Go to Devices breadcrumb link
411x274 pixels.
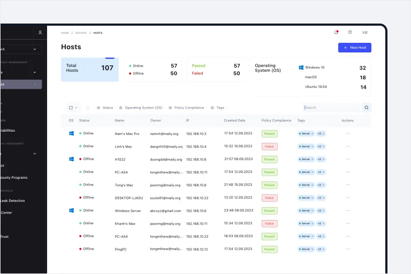coord(81,33)
